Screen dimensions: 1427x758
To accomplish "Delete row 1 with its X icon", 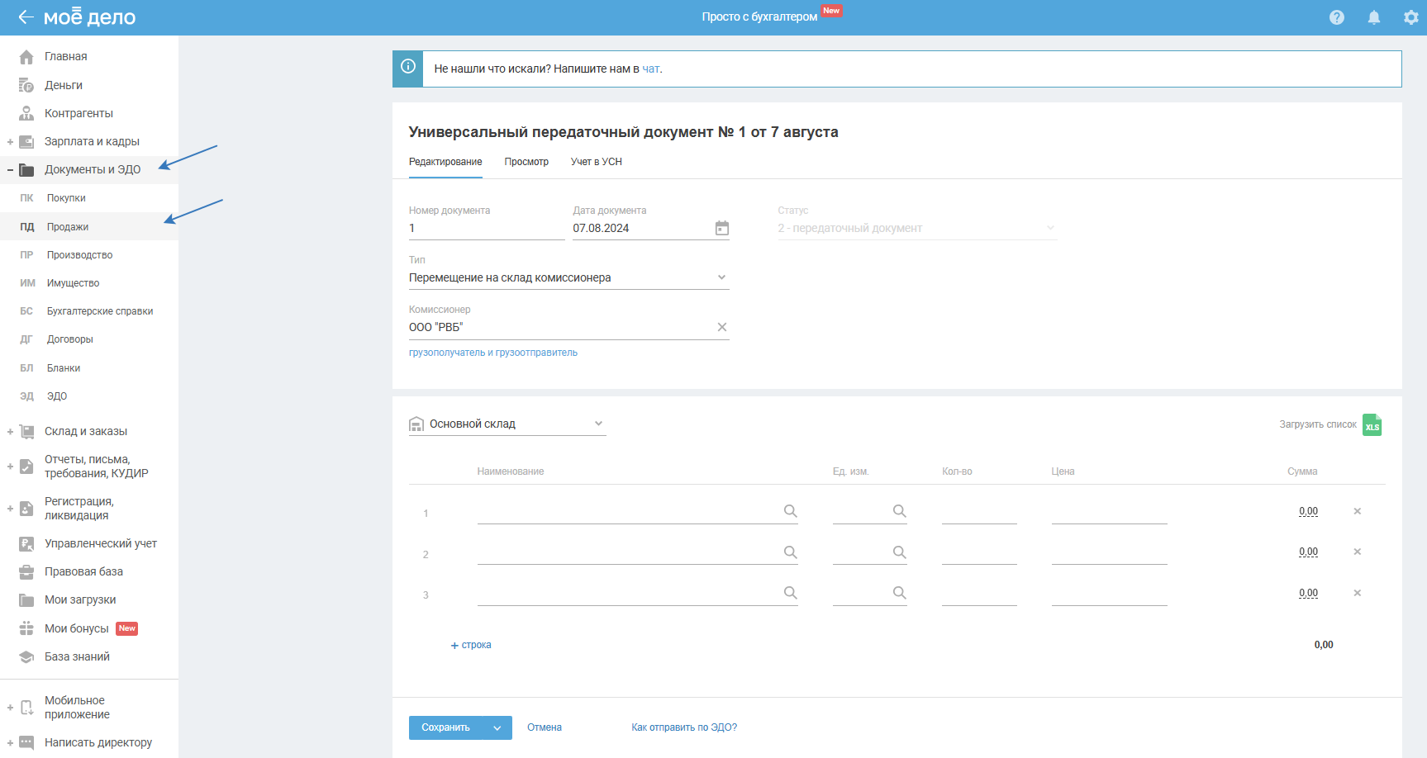I will tap(1357, 511).
